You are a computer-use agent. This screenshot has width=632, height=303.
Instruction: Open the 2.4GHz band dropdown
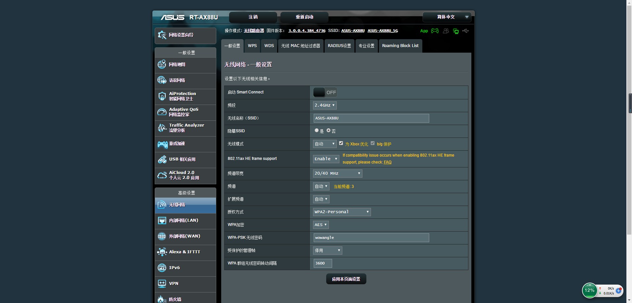tap(325, 105)
